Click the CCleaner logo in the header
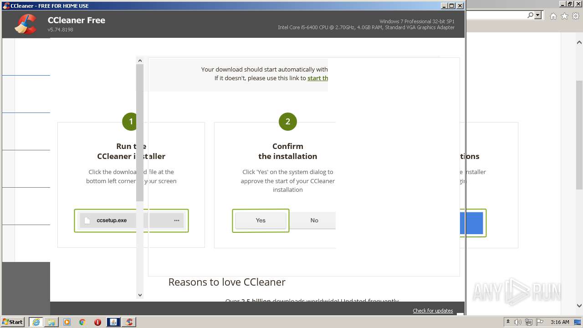The height and width of the screenshot is (328, 583). tap(26, 24)
